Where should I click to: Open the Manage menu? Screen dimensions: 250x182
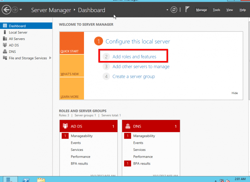pyautogui.click(x=201, y=10)
